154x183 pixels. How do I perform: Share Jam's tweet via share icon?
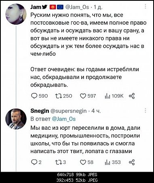click(x=132, y=96)
